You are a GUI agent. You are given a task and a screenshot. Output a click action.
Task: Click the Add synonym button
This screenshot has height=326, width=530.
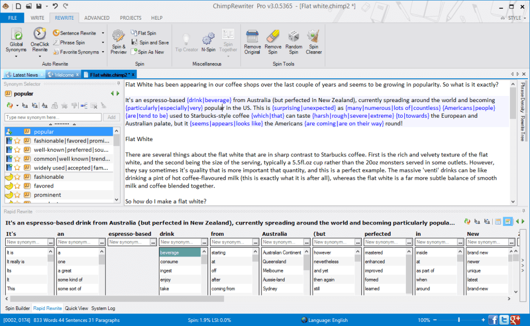(112, 118)
